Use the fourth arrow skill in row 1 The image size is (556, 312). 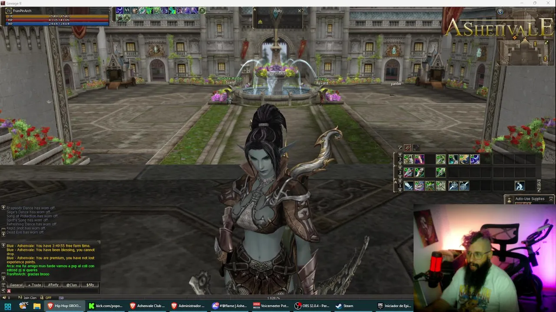(x=441, y=186)
